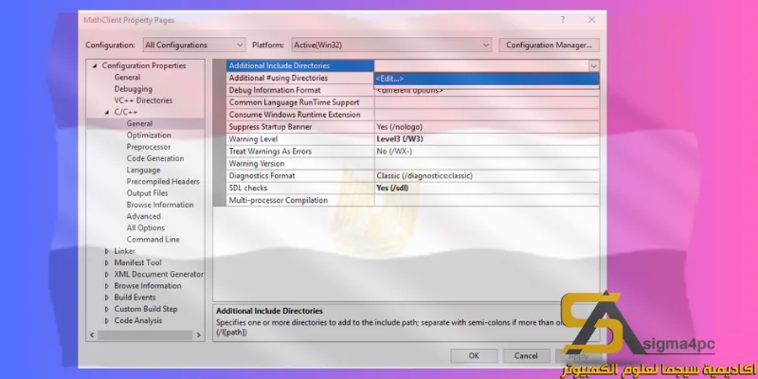Click the Help question mark button
This screenshot has width=758, height=379.
pos(562,20)
